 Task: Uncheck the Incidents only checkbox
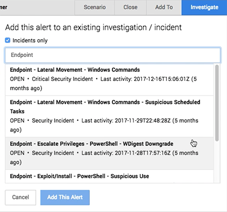click(8, 40)
